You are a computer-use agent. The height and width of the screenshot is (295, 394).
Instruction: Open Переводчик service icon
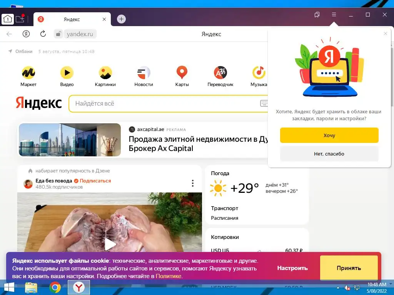click(x=220, y=76)
